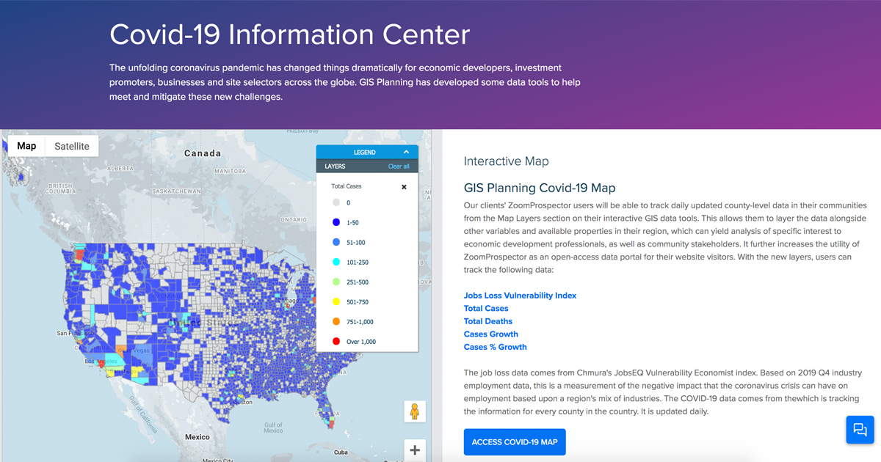
Task: Zoom in with the map plus button
Action: click(415, 450)
